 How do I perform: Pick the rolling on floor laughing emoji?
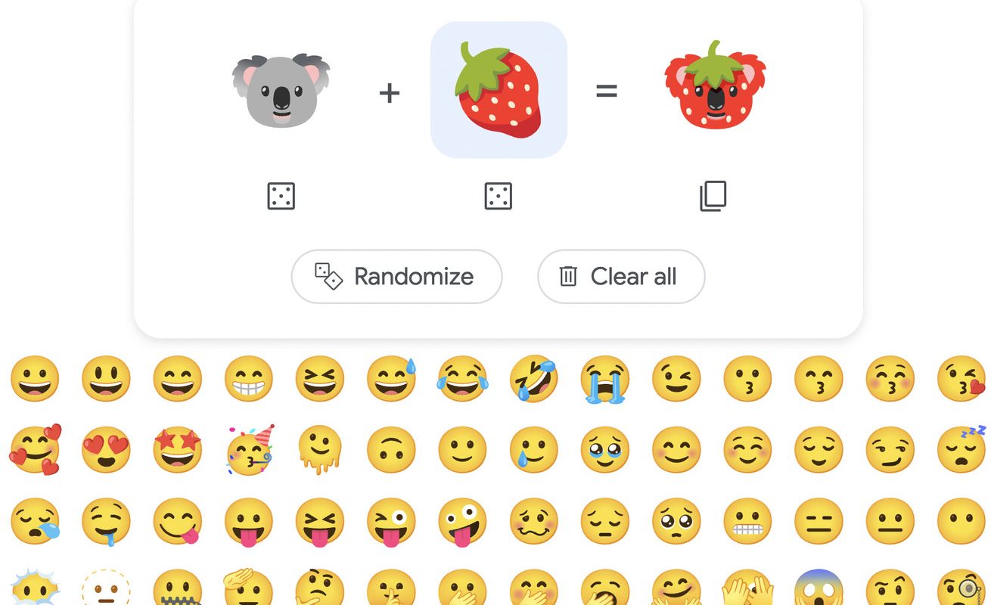[x=534, y=379]
